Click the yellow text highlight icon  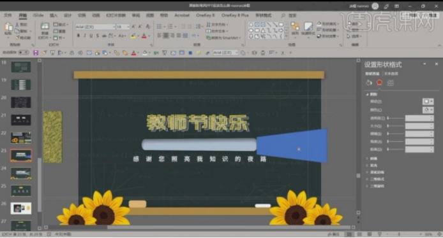pyautogui.click(x=133, y=36)
